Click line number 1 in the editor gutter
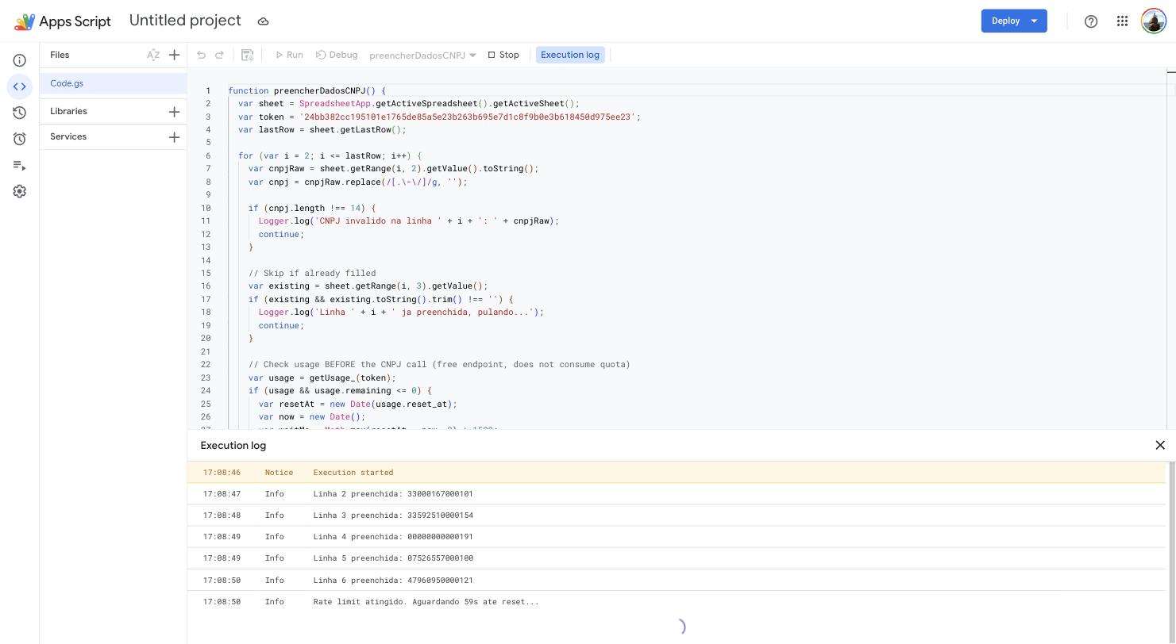The width and height of the screenshot is (1176, 644). [x=208, y=90]
